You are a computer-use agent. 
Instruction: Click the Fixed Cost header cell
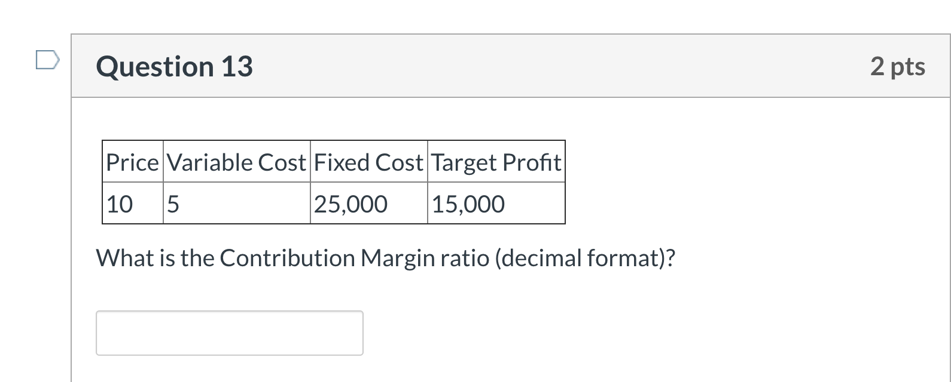click(x=368, y=161)
